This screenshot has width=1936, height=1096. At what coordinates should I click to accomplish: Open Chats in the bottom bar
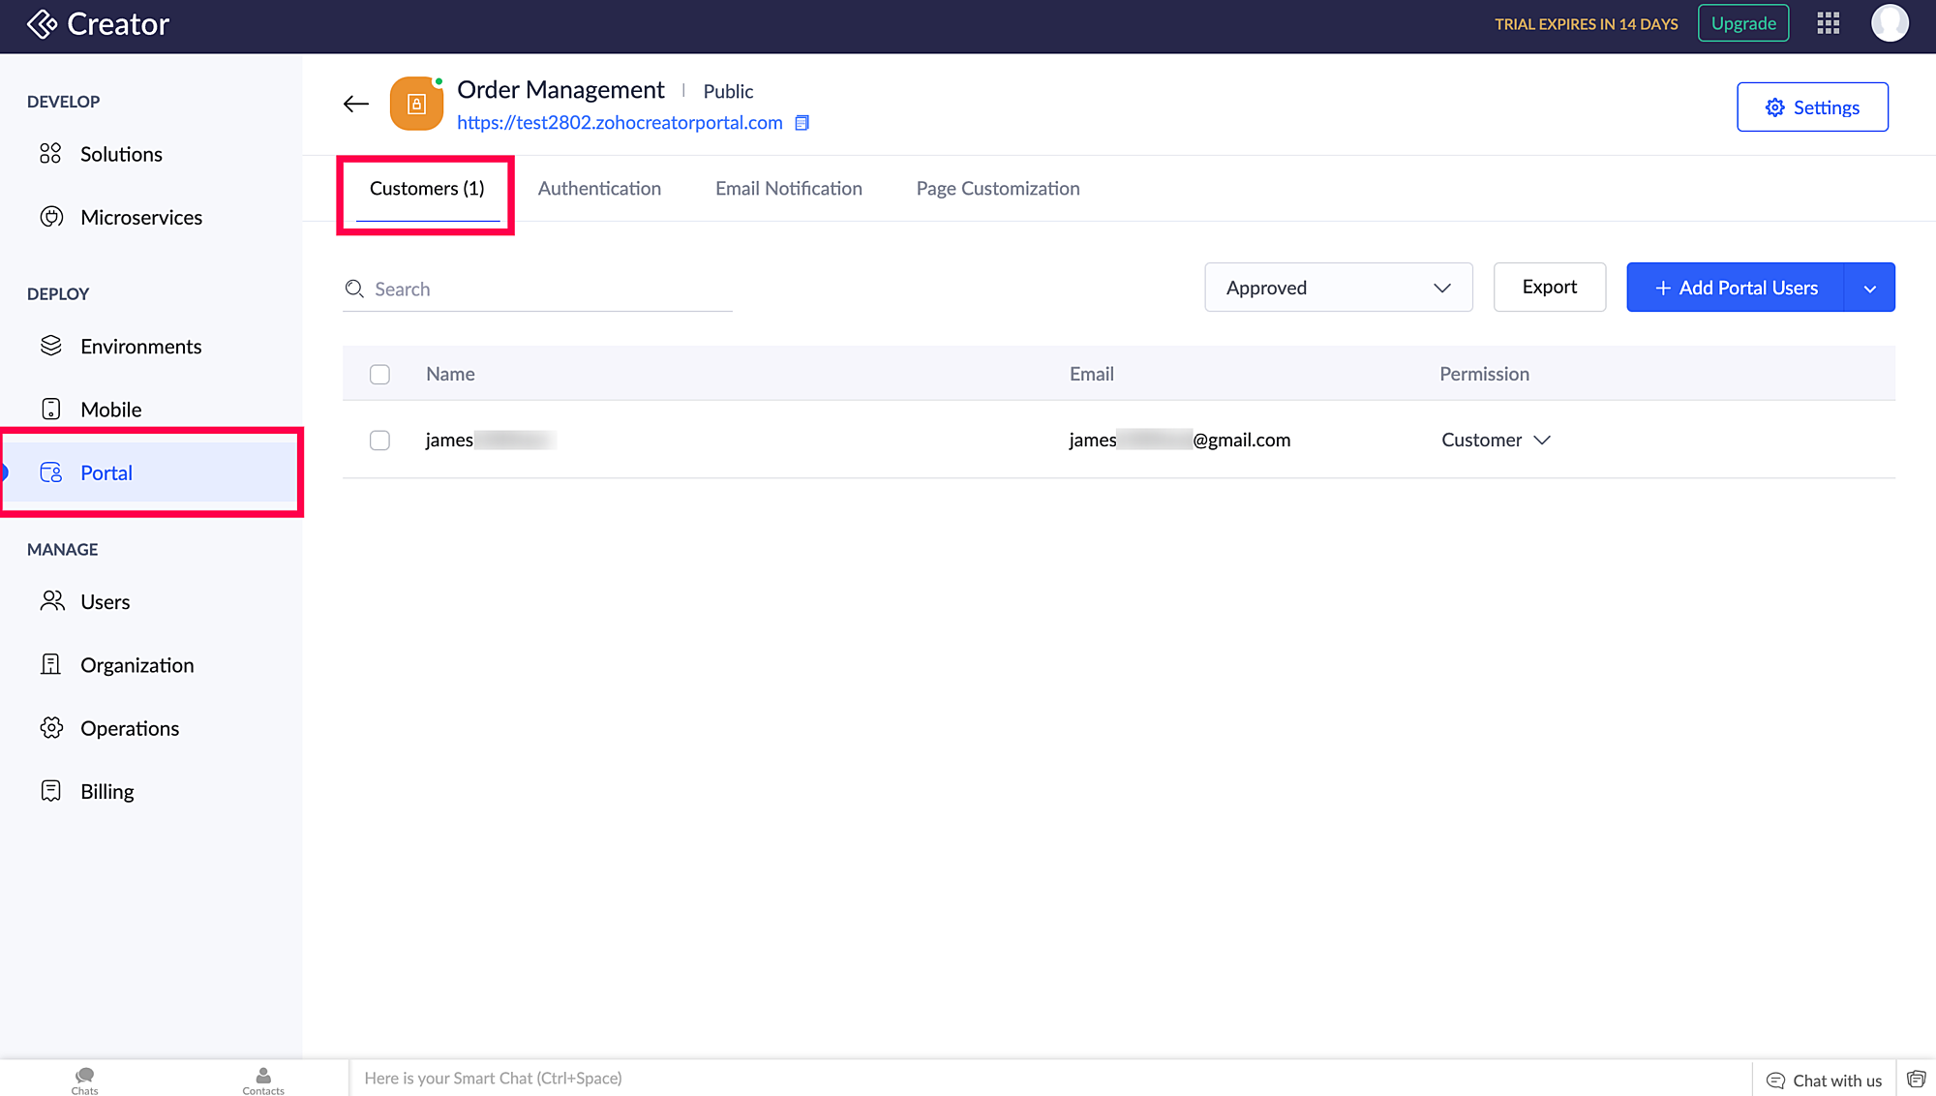[85, 1080]
